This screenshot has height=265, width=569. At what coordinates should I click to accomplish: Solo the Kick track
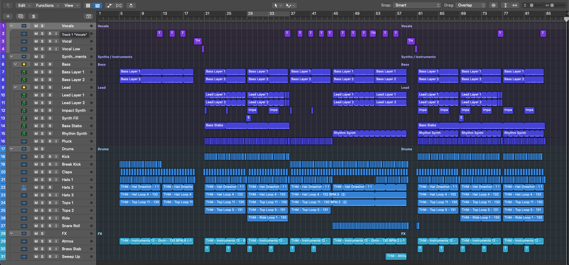[42, 157]
